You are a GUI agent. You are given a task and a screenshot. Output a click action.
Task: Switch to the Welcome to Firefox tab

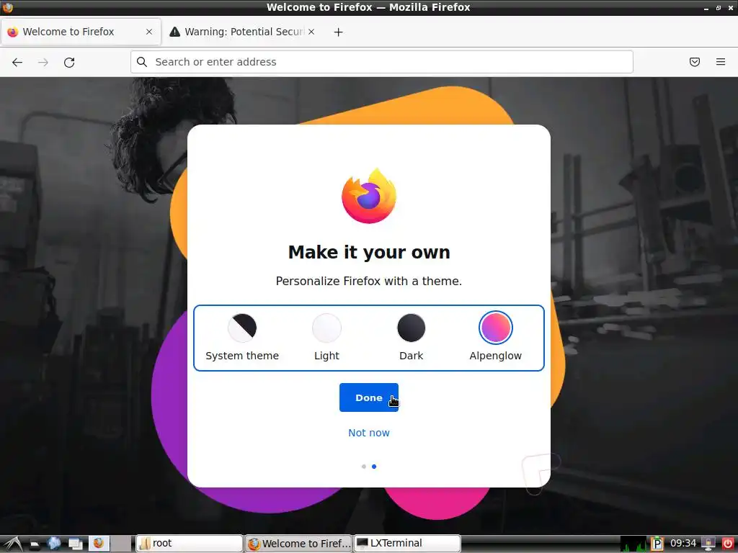click(x=81, y=32)
